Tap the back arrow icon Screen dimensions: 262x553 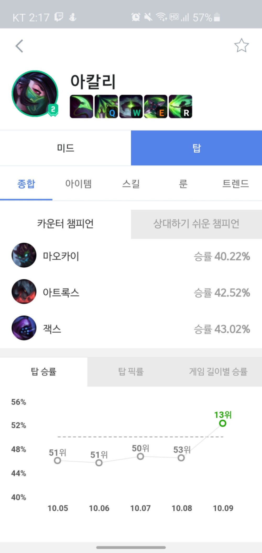point(19,46)
